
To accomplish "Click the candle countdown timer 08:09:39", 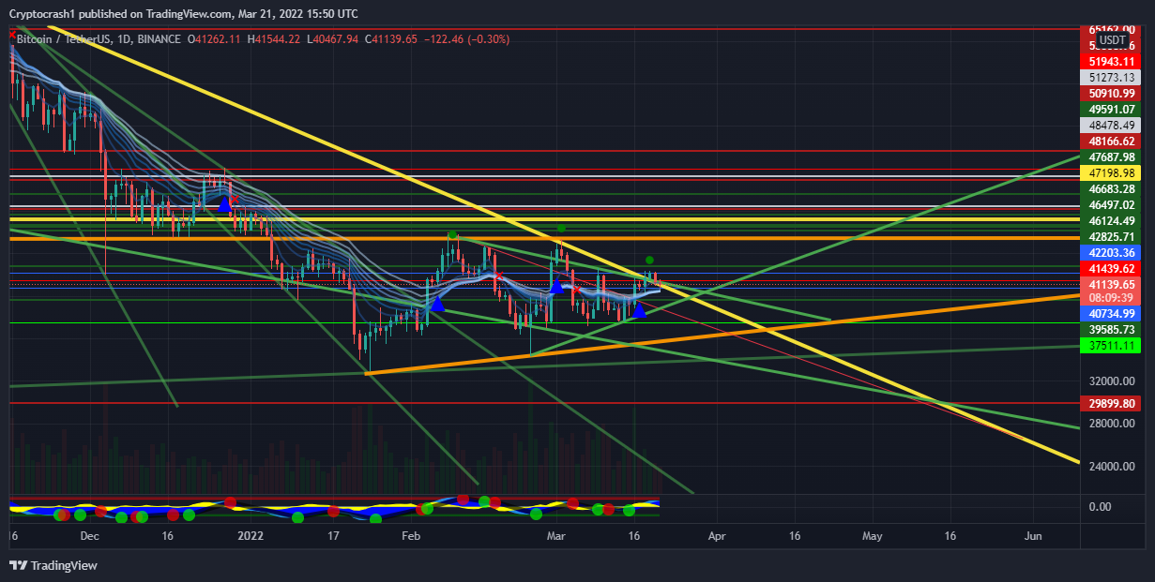I will tap(1112, 297).
